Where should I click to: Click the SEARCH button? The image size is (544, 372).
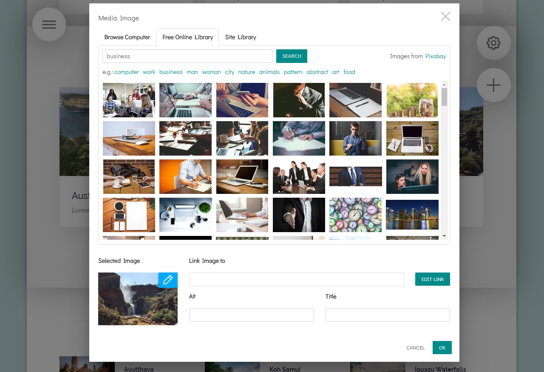coord(292,56)
